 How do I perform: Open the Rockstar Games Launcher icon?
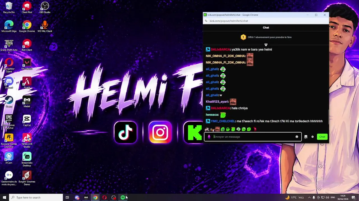pos(9,141)
